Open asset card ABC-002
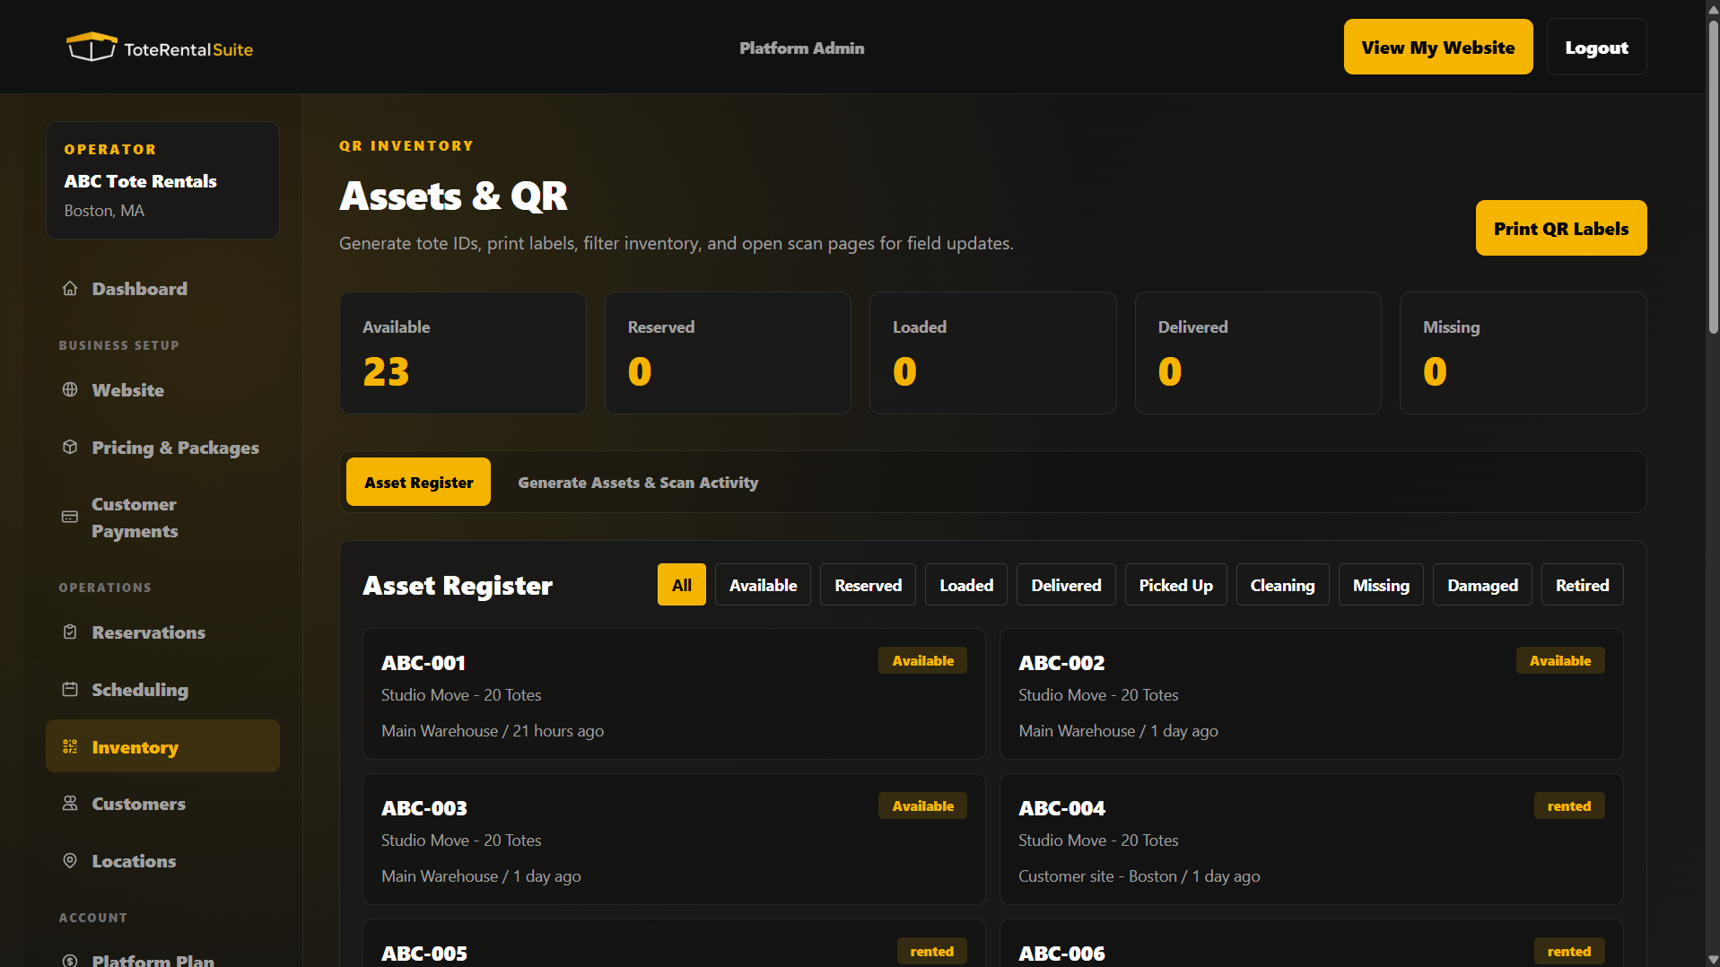 tap(1311, 693)
